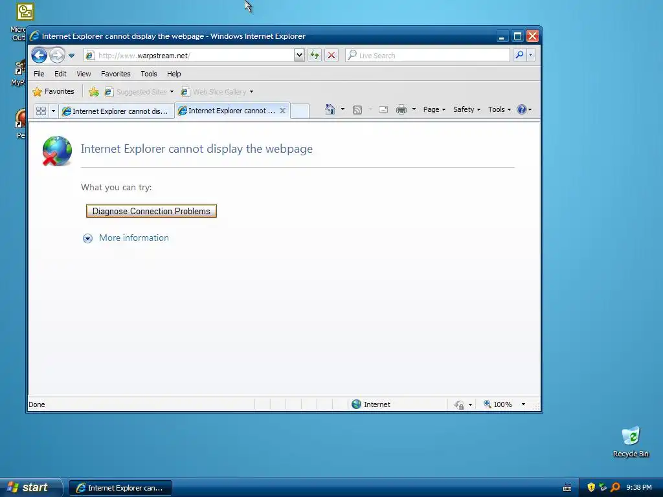Click Internet Explorer taskbar button
Image resolution: width=663 pixels, height=497 pixels.
tap(120, 488)
